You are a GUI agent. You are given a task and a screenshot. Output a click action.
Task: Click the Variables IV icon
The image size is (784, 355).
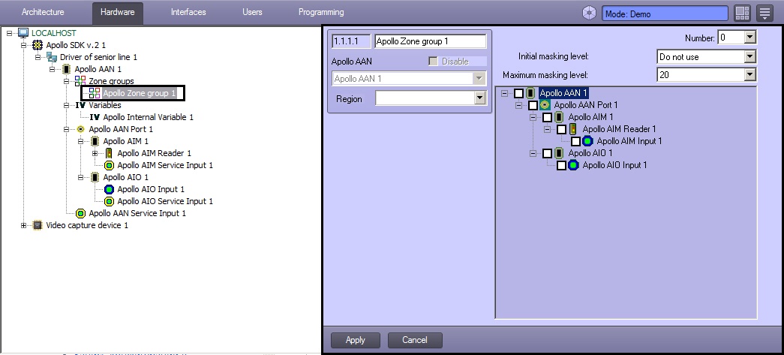[80, 105]
